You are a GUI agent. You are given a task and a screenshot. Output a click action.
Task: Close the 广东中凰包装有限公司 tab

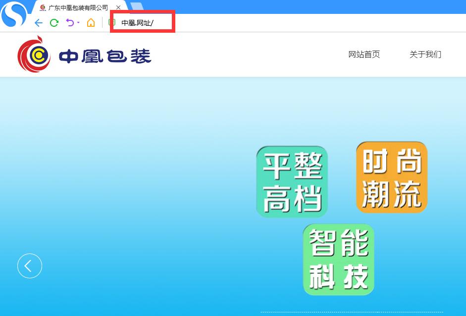coord(118,7)
